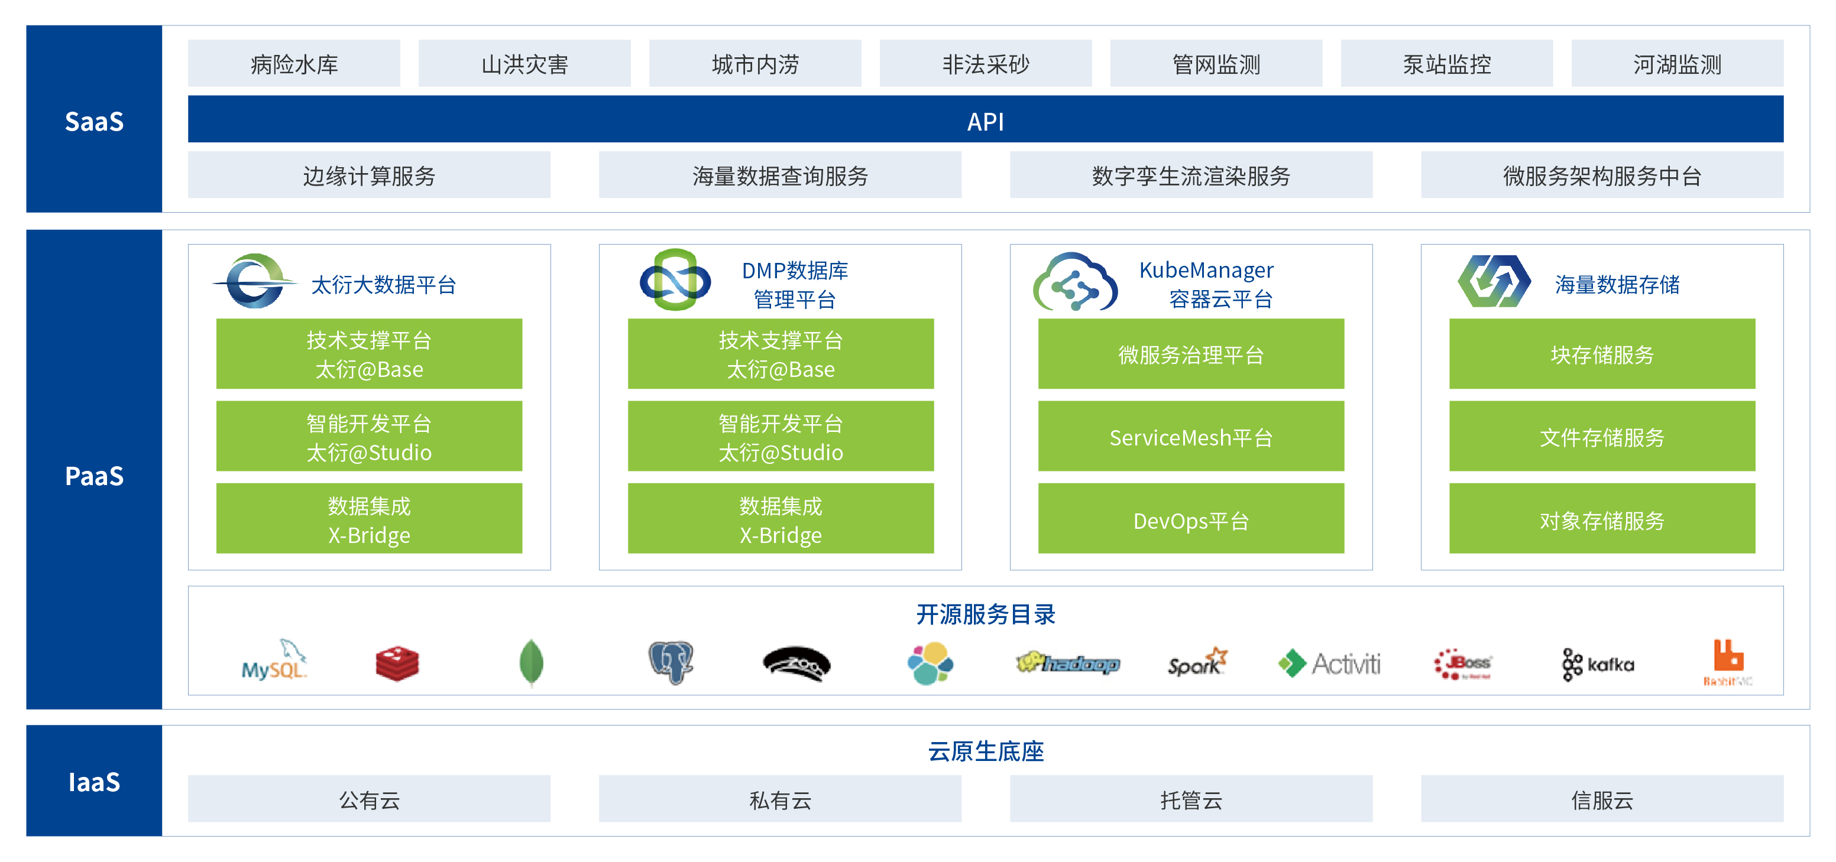
Task: Click the 开源服务目录 heading
Action: point(986,613)
